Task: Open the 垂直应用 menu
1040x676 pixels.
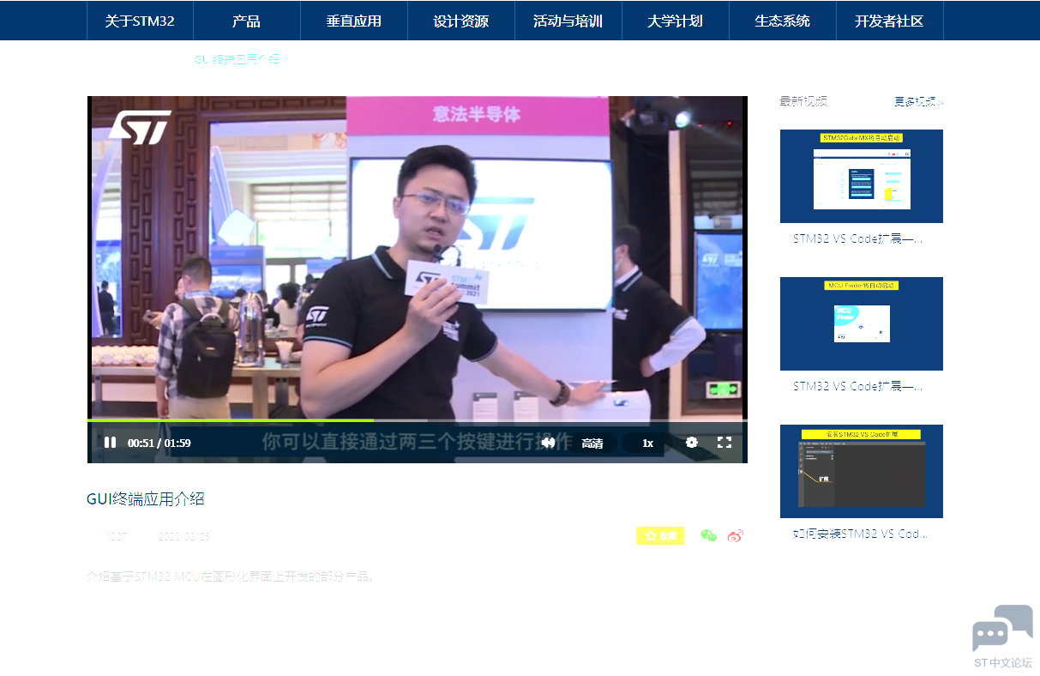Action: (x=354, y=21)
